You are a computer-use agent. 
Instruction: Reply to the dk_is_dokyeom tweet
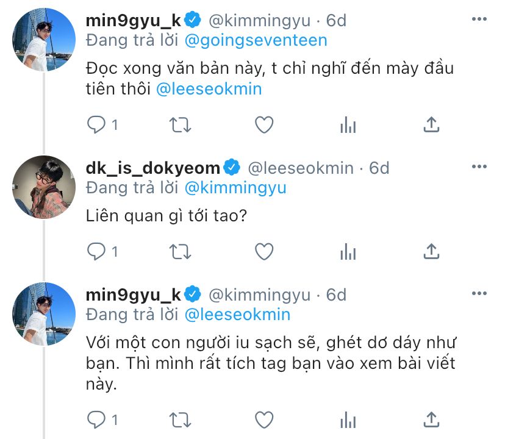96,251
